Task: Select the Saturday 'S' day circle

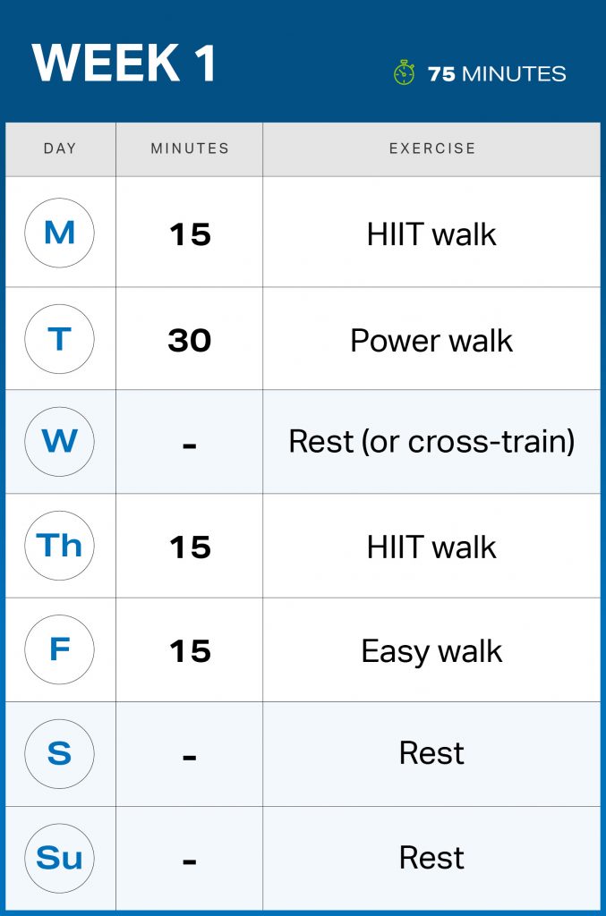Action: (59, 753)
